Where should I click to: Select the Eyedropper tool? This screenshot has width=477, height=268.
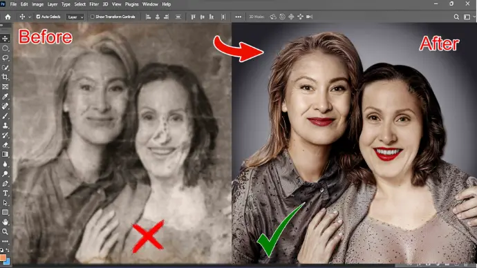[5, 97]
